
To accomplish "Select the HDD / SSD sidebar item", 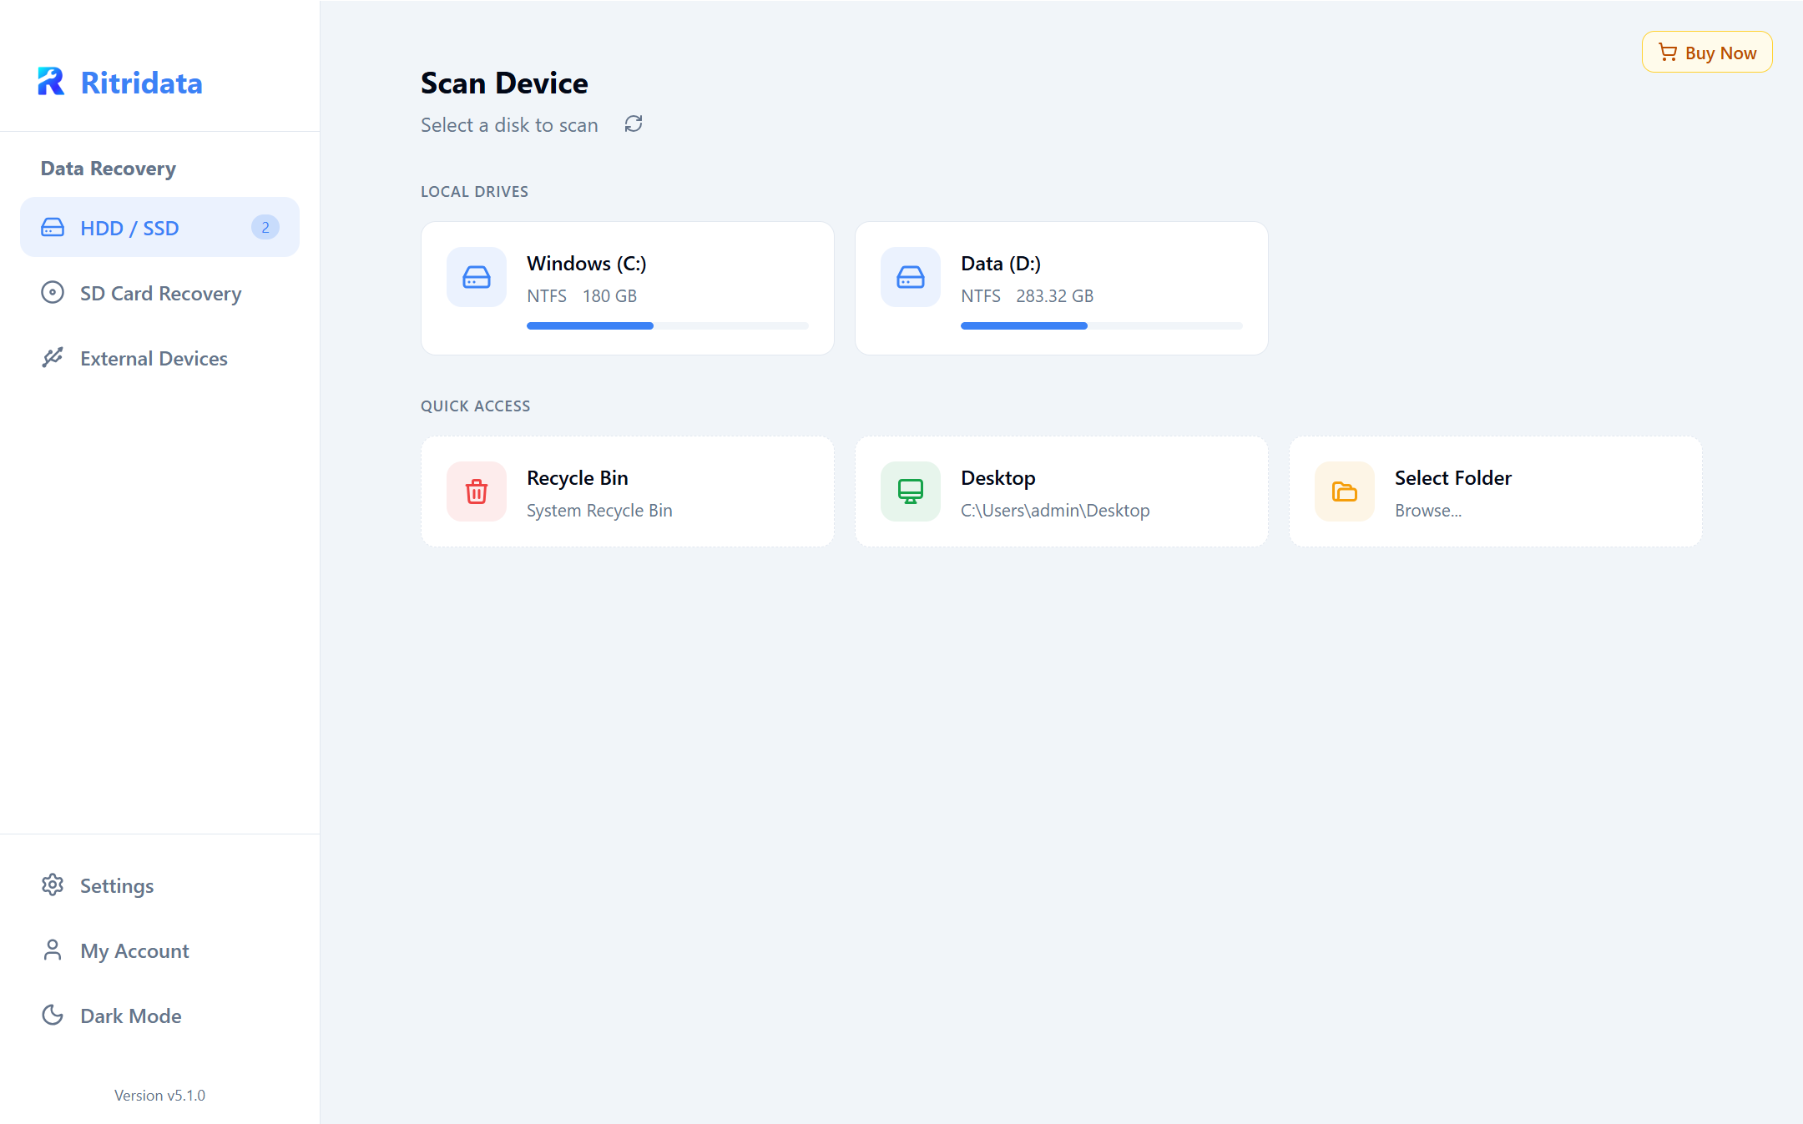I will (x=130, y=228).
